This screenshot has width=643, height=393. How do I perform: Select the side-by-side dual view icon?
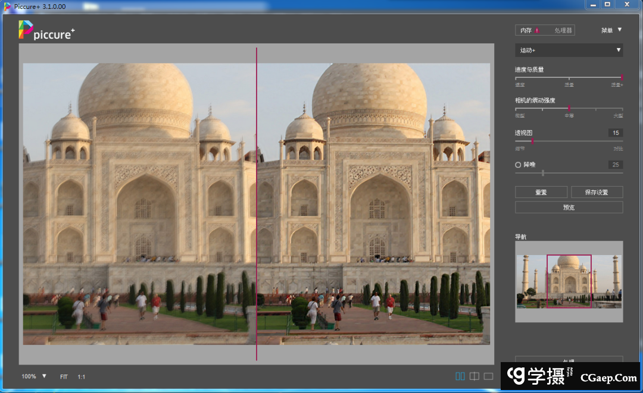[460, 376]
